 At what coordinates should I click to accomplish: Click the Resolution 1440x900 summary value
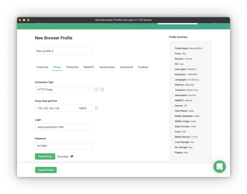192,74
